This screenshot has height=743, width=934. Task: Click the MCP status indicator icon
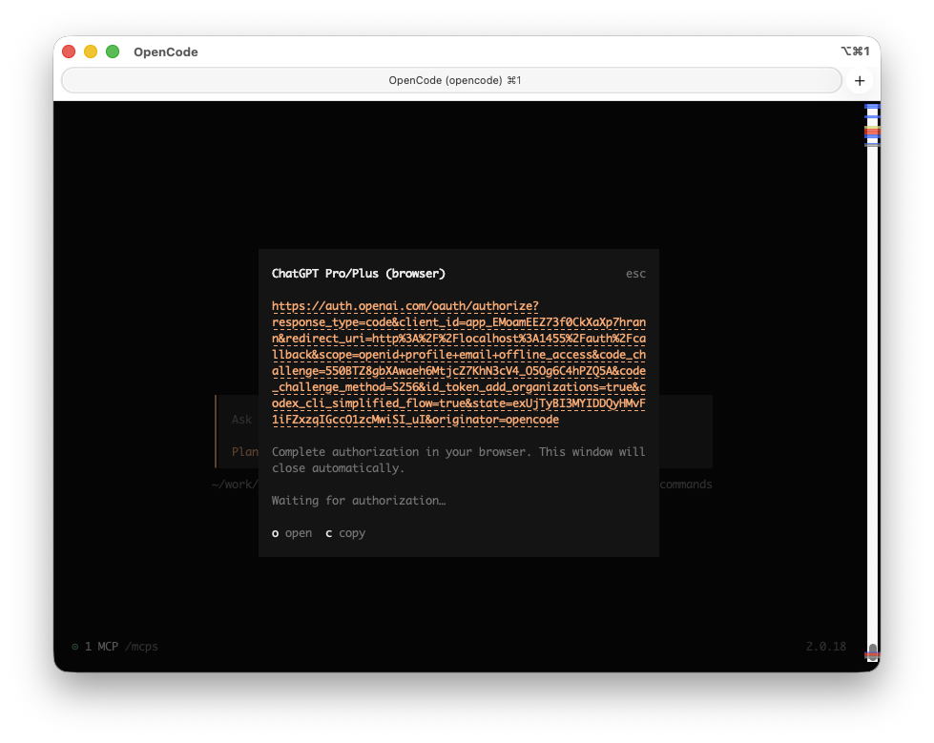coord(75,647)
